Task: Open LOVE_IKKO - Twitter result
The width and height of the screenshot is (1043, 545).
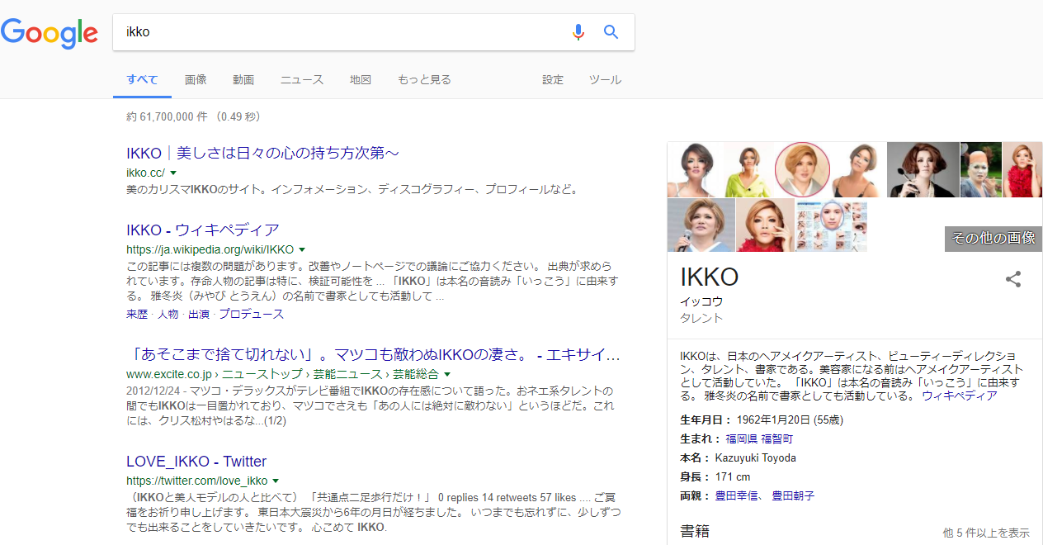Action: pos(196,462)
